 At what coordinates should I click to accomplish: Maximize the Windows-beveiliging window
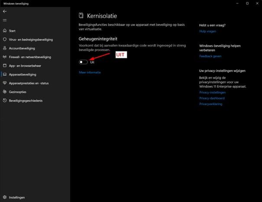[x=247, y=3]
